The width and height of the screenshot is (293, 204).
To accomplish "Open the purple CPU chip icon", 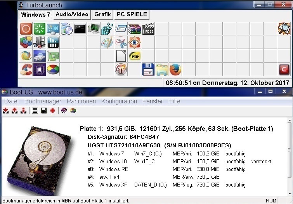I will pyautogui.click(x=40, y=70).
